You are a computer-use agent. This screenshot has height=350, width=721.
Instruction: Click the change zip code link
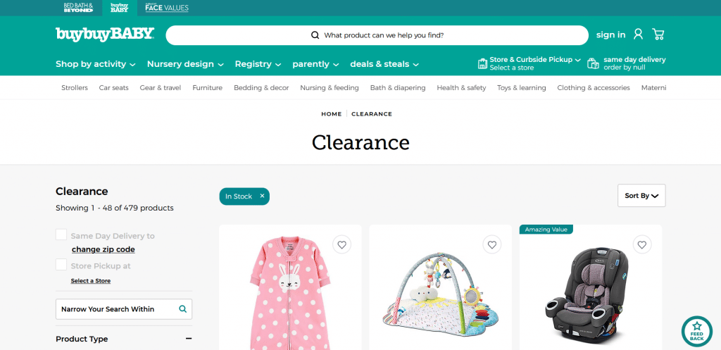click(104, 249)
